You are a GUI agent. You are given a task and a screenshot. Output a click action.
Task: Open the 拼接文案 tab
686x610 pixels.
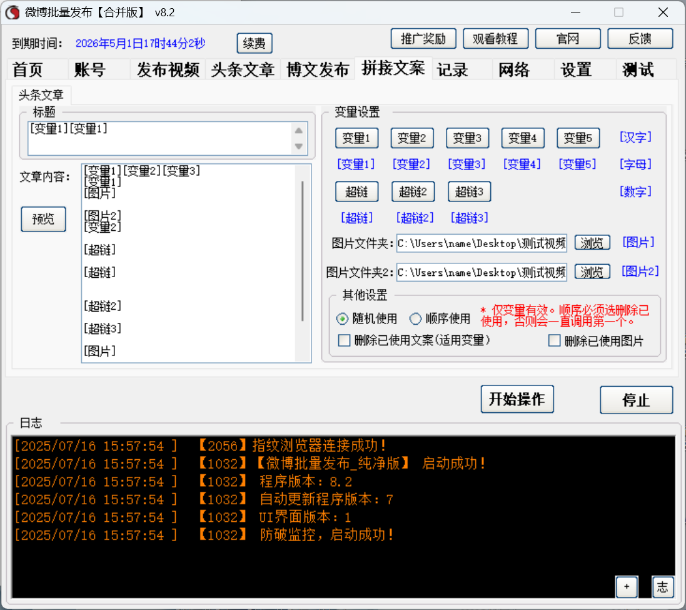point(393,68)
